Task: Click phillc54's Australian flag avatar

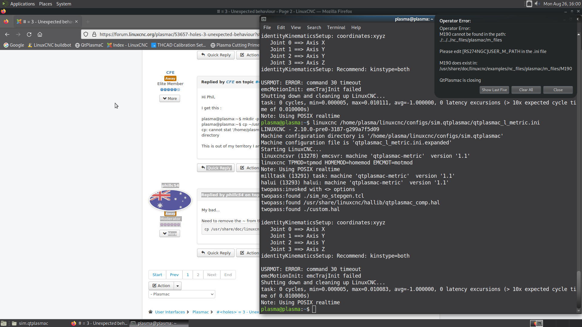Action: pyautogui.click(x=170, y=200)
